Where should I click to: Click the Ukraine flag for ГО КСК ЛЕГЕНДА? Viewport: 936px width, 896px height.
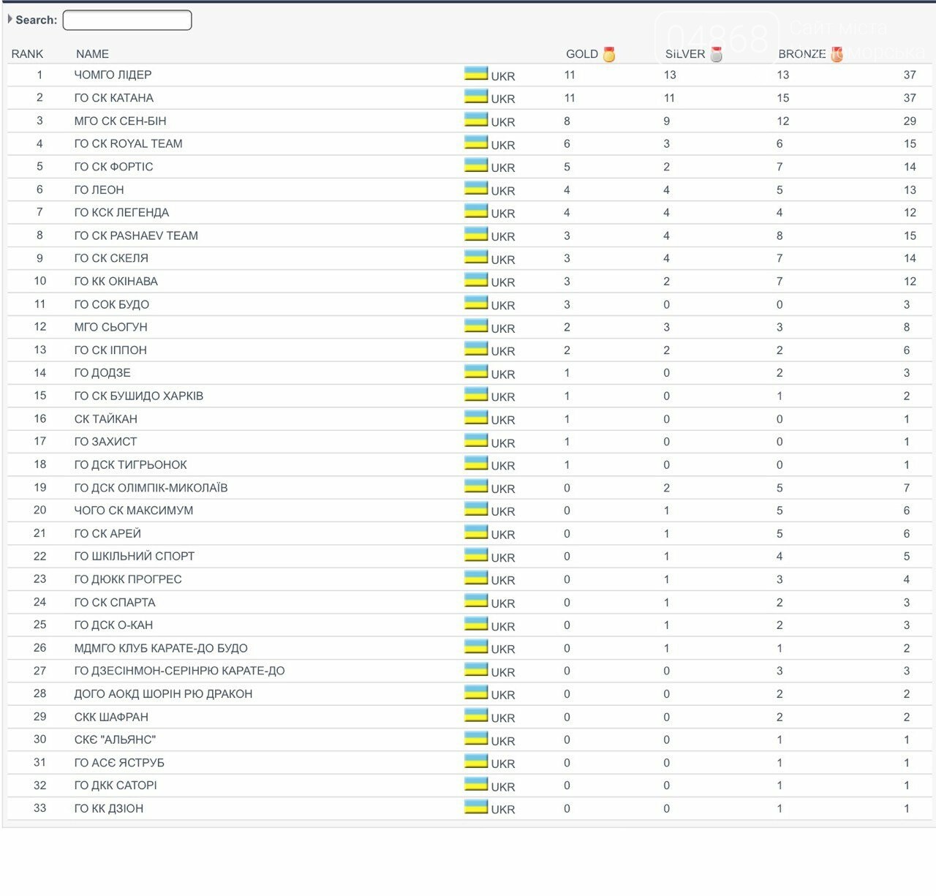click(476, 211)
